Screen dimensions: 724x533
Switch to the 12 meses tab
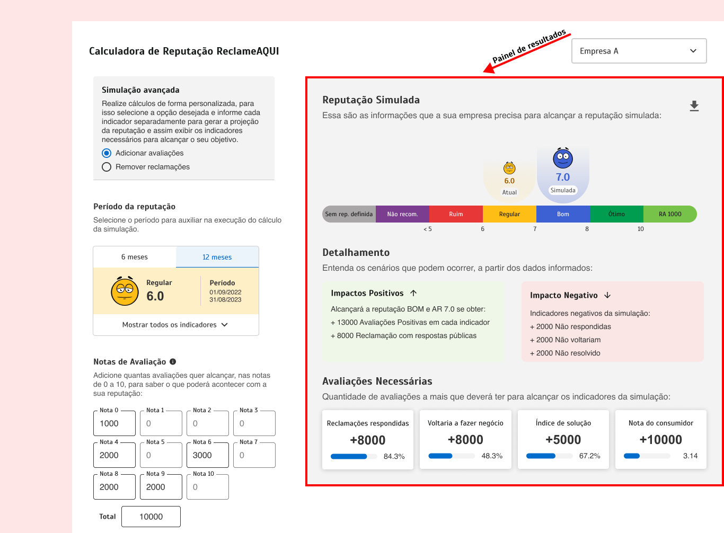[x=217, y=257]
